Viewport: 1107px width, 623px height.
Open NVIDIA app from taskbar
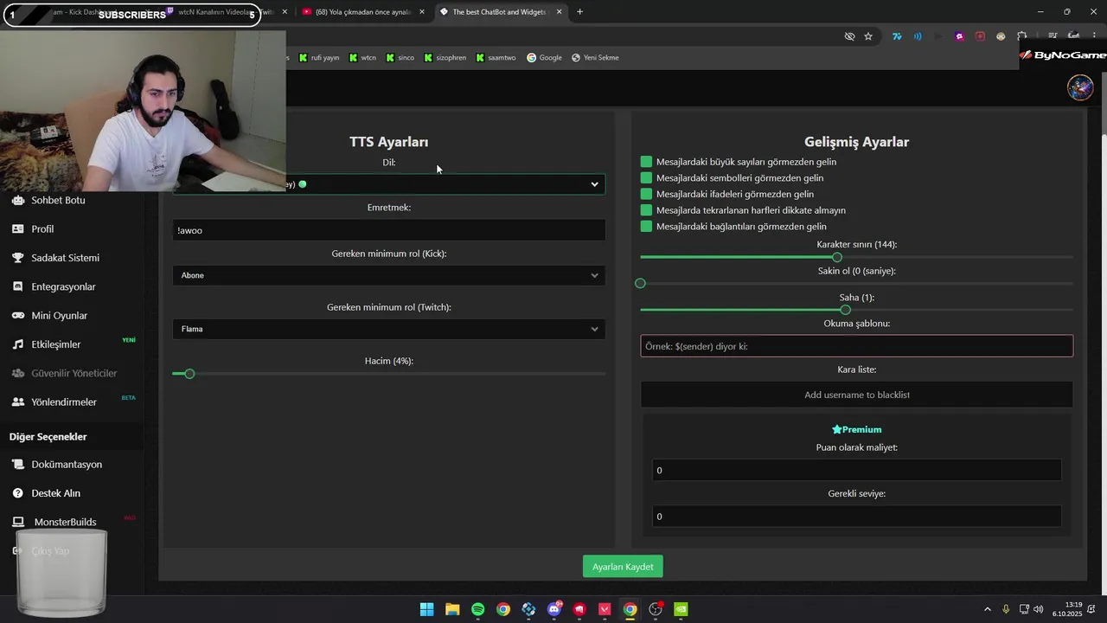(x=681, y=609)
